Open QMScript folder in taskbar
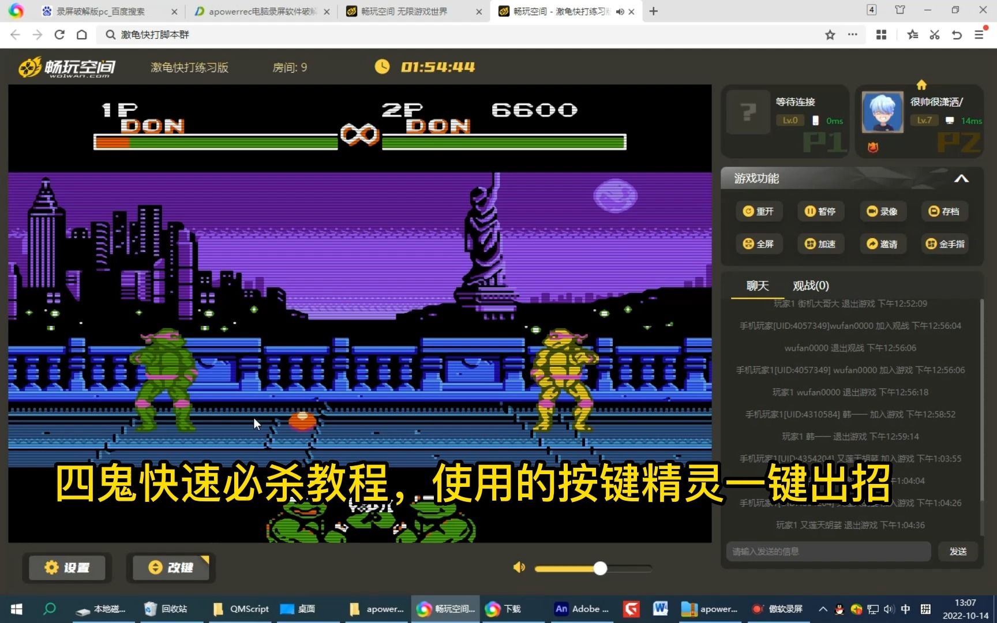 pos(241,609)
